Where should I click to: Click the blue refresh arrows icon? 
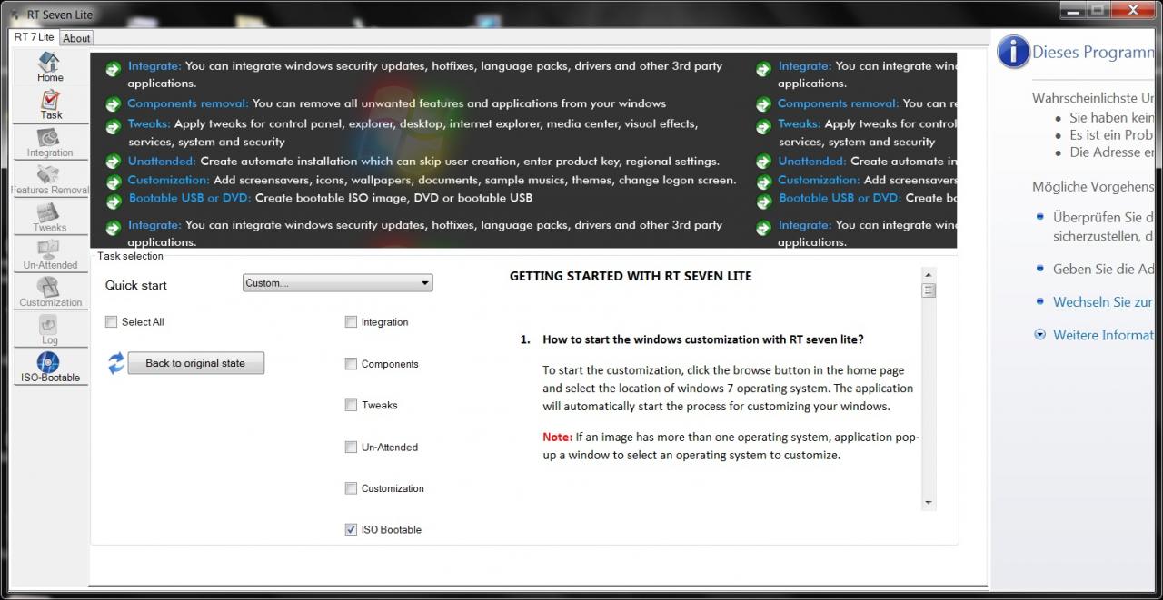115,363
